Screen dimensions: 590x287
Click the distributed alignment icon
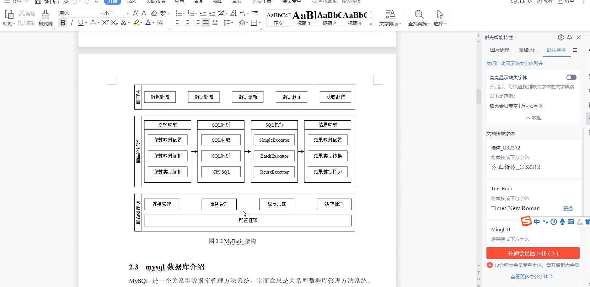(215, 23)
